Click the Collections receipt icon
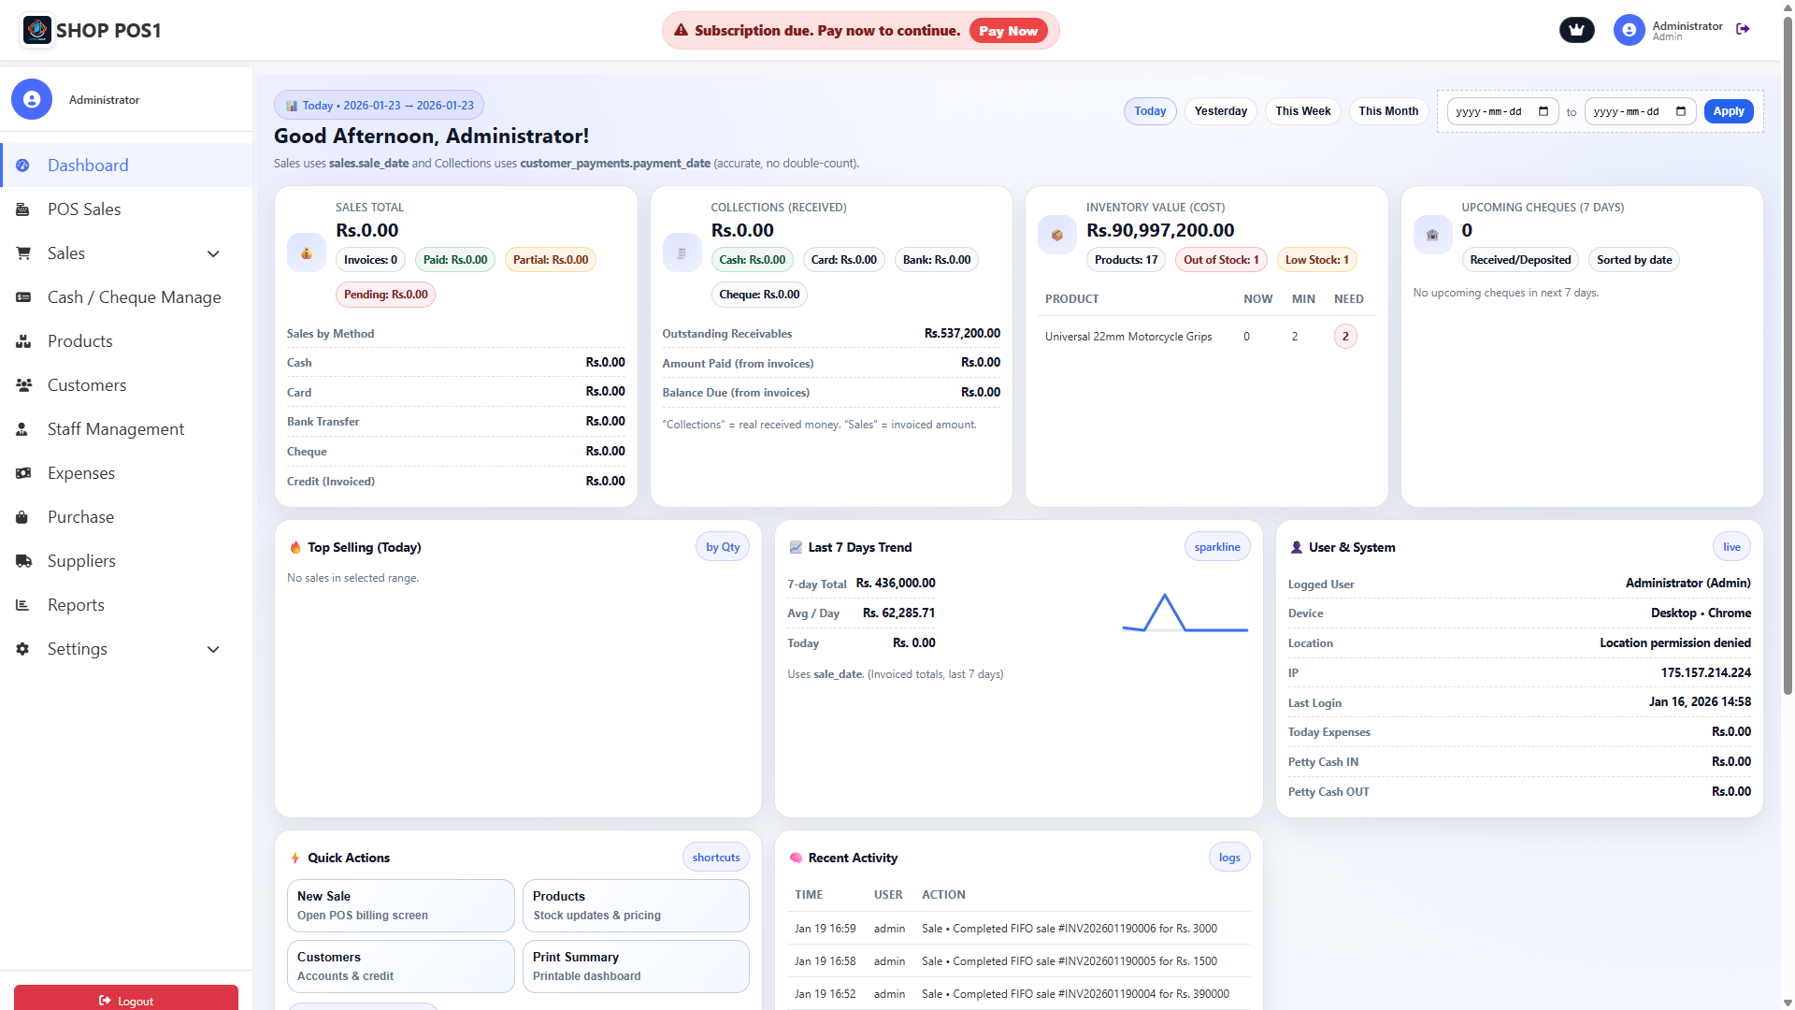 pos(682,253)
